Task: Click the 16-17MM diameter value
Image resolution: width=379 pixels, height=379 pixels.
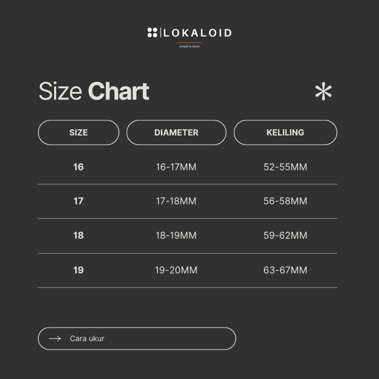Action: [x=176, y=167]
